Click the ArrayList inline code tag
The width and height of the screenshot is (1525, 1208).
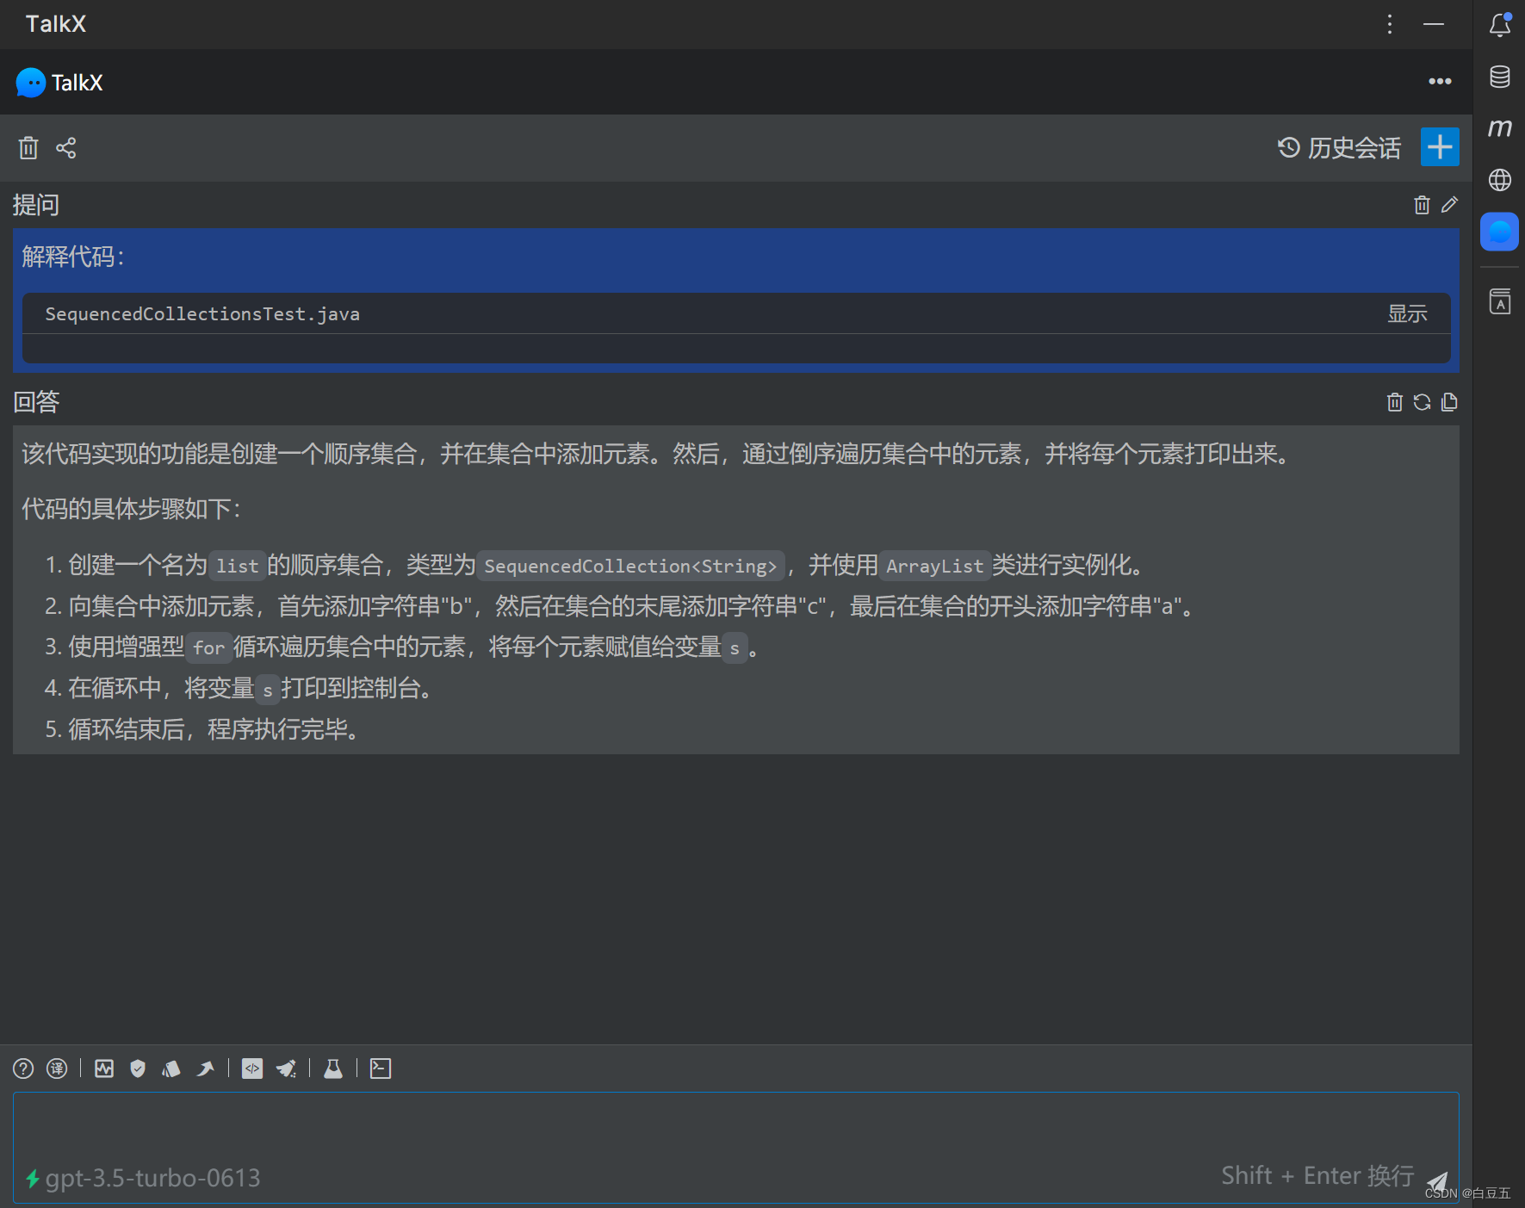[x=934, y=566]
